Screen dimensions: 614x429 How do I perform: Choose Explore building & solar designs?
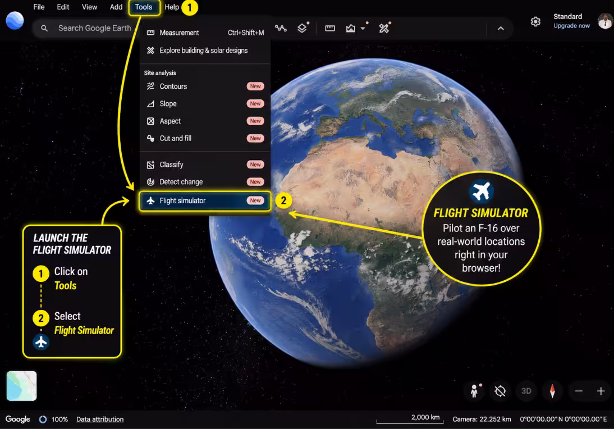(x=205, y=51)
